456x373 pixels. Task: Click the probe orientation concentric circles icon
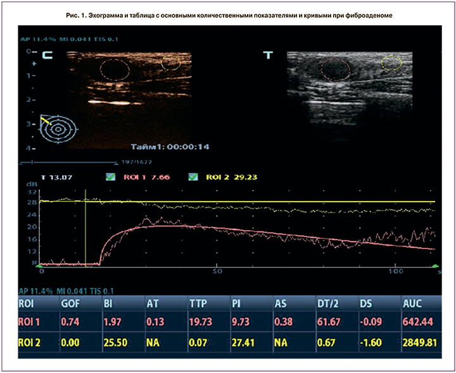coord(58,128)
